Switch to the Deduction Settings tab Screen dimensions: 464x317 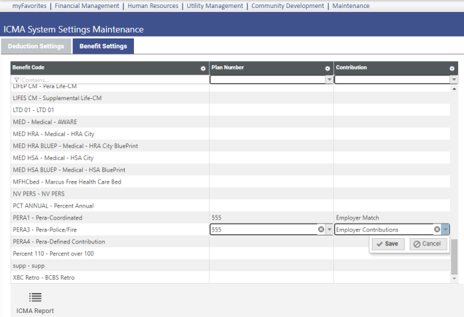coord(36,46)
